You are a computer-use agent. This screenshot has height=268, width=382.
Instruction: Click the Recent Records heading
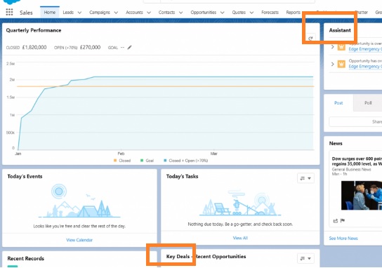point(26,258)
